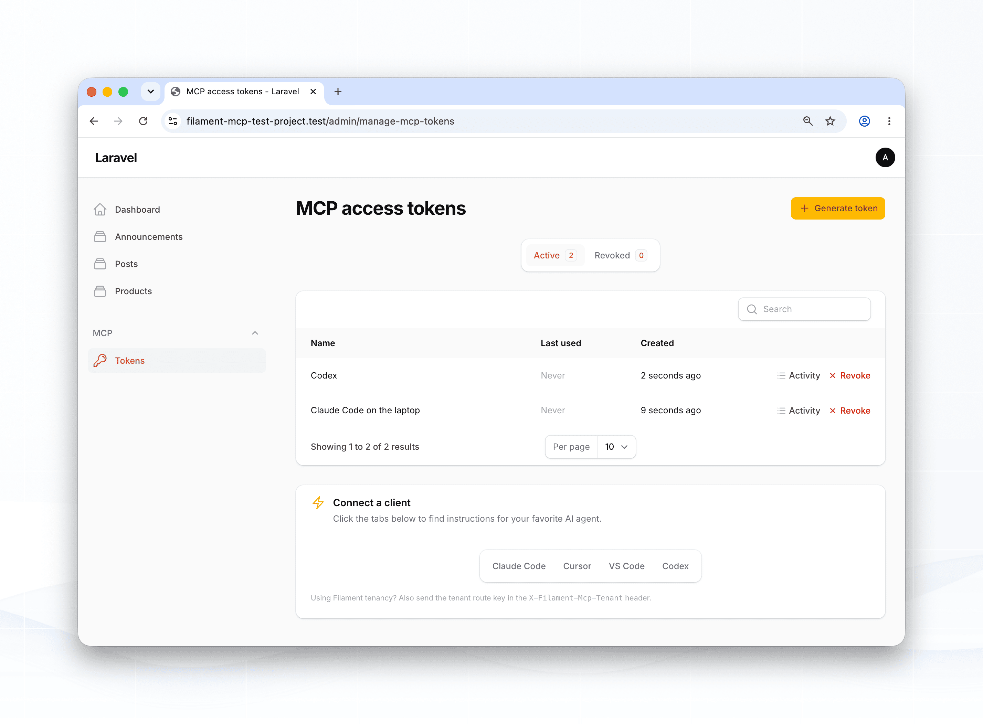Go to Dashboard in sidebar

coord(177,210)
